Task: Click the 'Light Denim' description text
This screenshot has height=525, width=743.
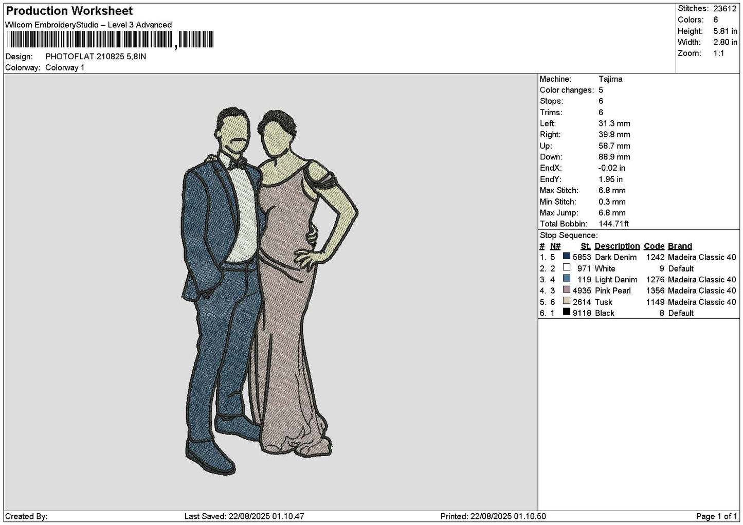Action: click(x=616, y=280)
